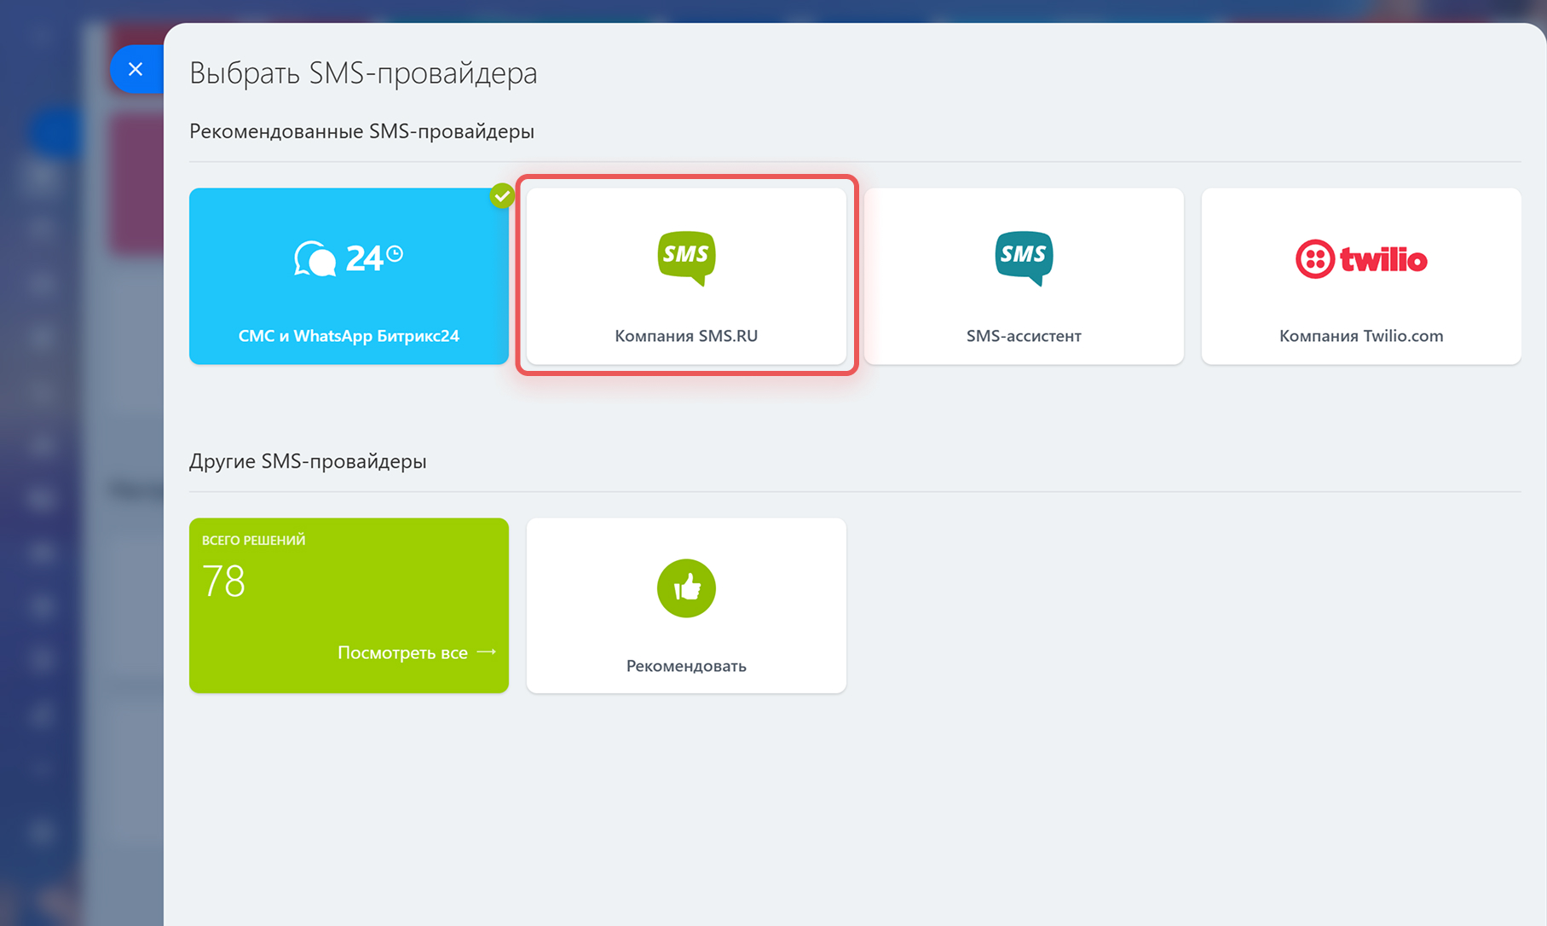This screenshot has height=926, width=1547.
Task: Select the Компания Twilio.com provider card
Action: click(1361, 276)
